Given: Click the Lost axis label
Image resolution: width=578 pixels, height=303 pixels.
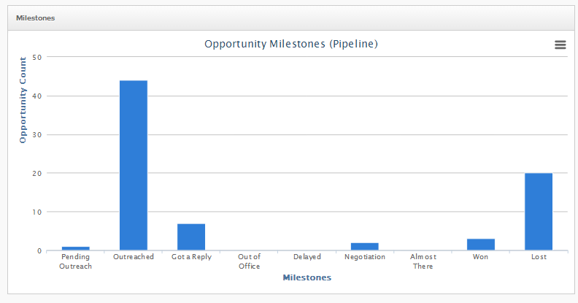Looking at the screenshot, I should click(x=539, y=256).
